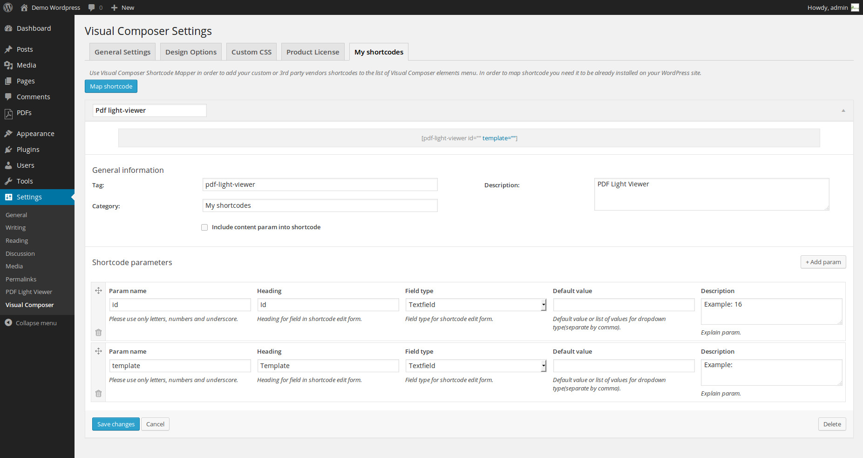The width and height of the screenshot is (863, 458).
Task: Switch to the Custom CSS tab
Action: click(251, 52)
